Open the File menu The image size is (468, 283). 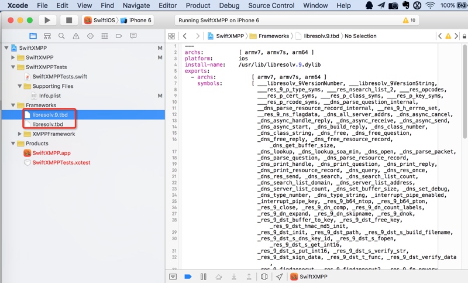[x=42, y=5]
